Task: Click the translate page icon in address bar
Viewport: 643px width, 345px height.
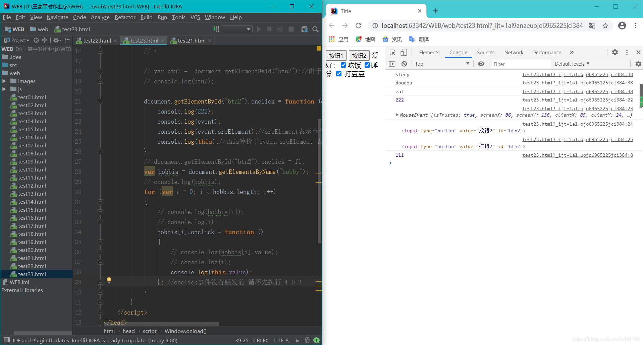Action: pos(592,25)
